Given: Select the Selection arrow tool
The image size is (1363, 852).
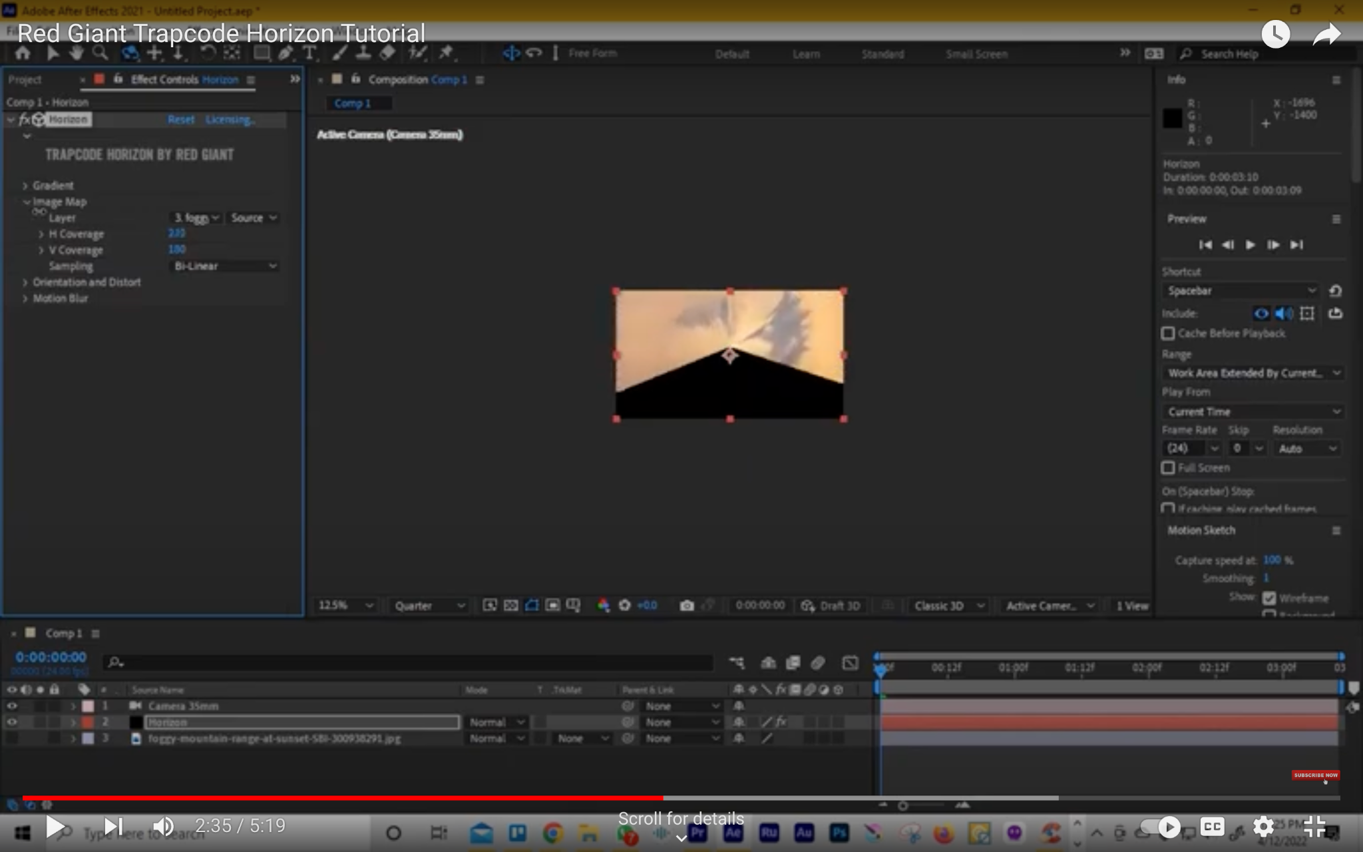Looking at the screenshot, I should click(x=53, y=53).
